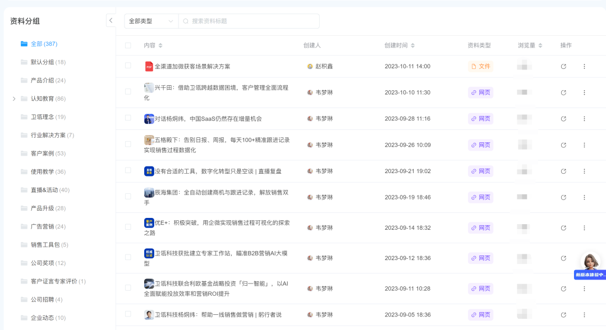606x330 pixels.
Task: Open 直播&活动 group in sidebar
Action: [x=50, y=190]
